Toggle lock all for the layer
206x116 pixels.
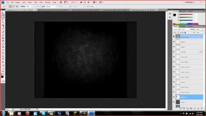coord(185,33)
